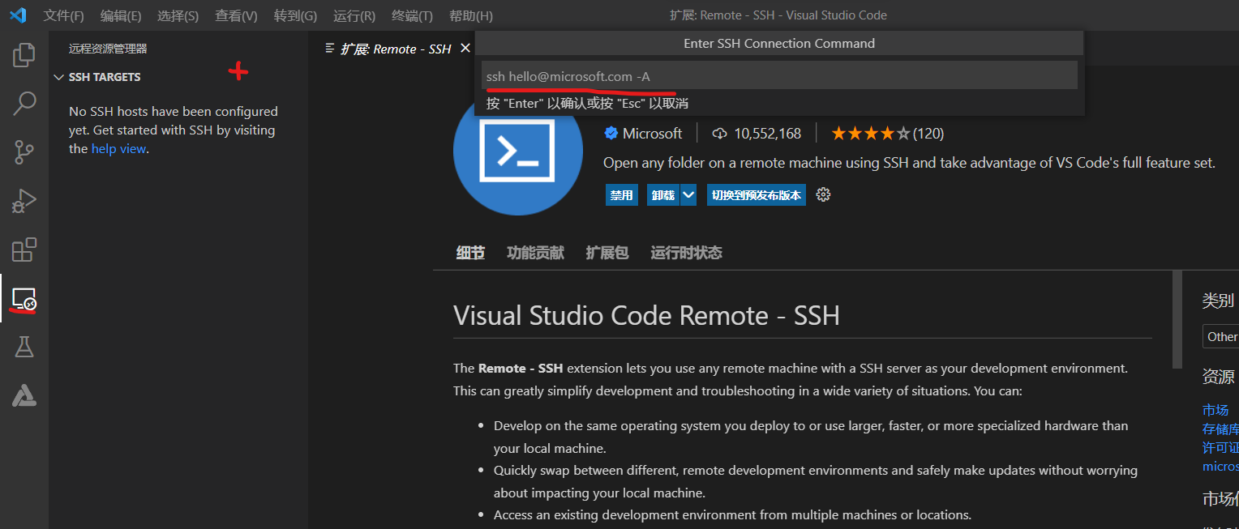Switch to the 运行时状态 tab
The width and height of the screenshot is (1239, 529).
[686, 253]
